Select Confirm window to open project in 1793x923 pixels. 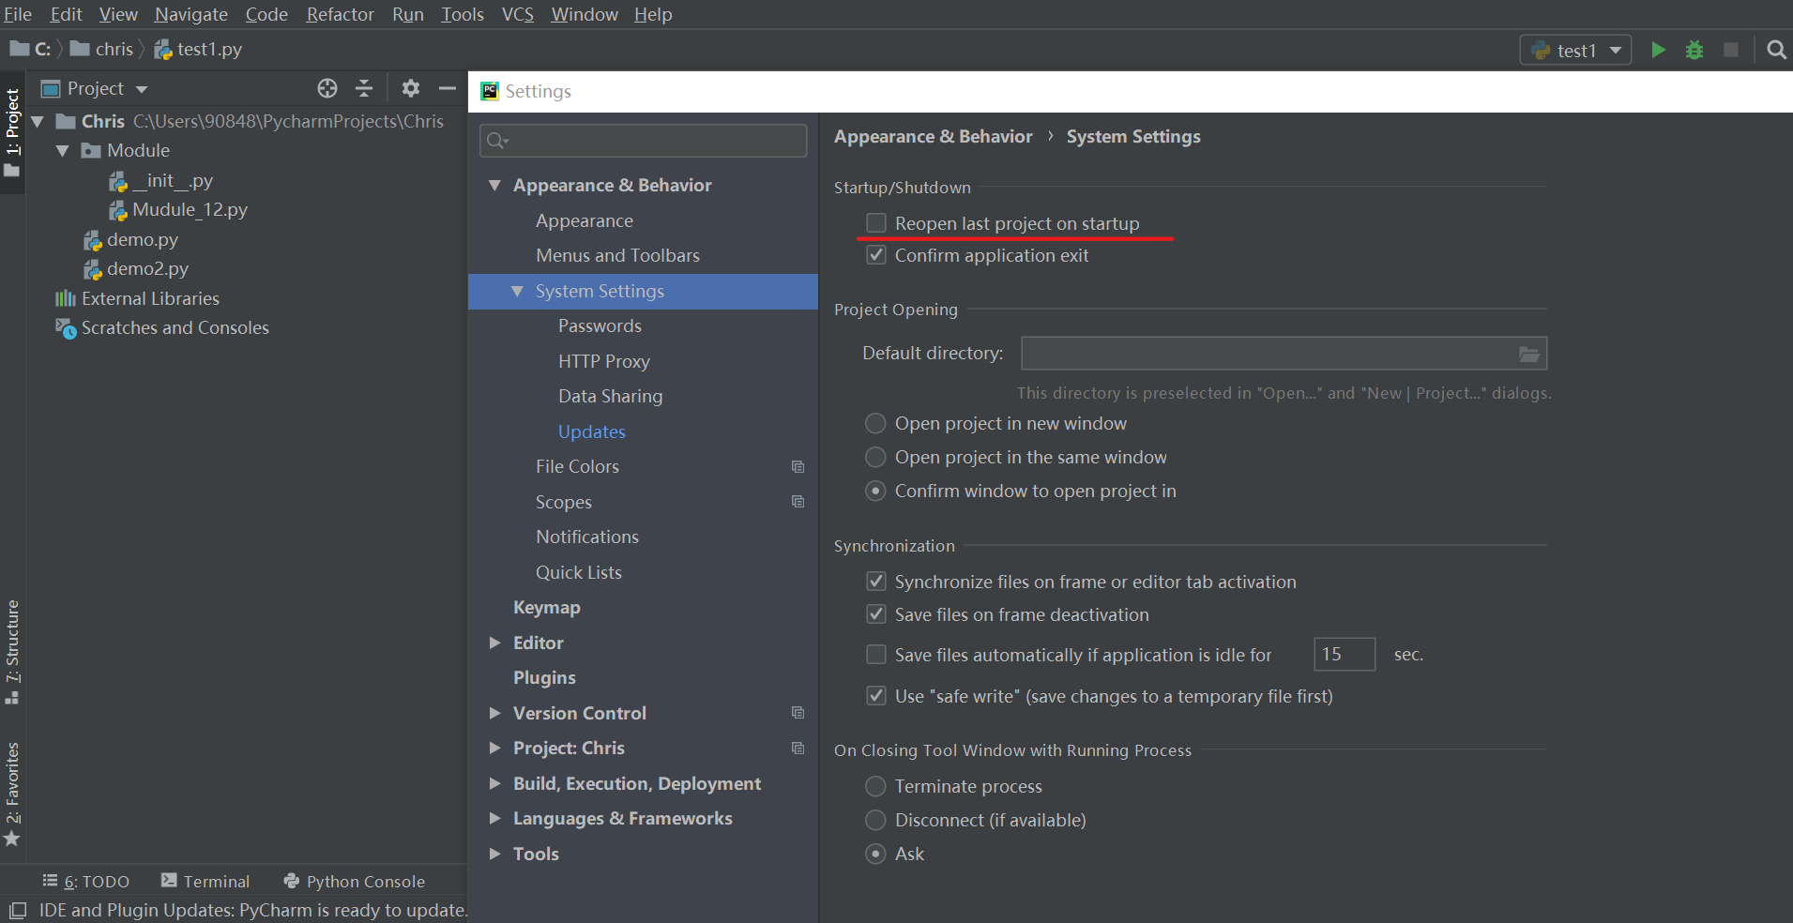coord(875,491)
